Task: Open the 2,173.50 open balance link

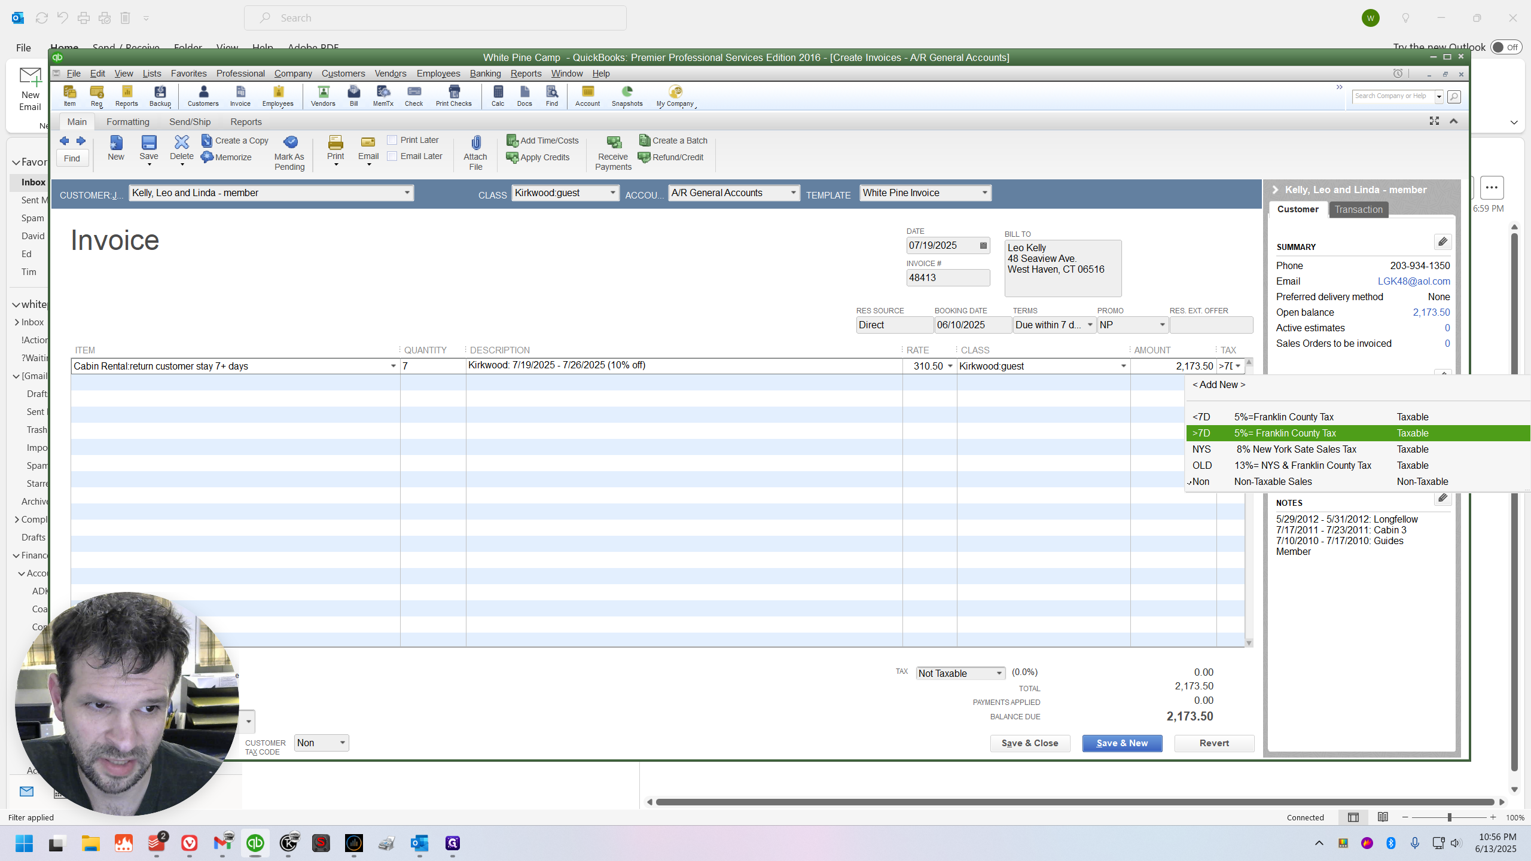Action: pyautogui.click(x=1431, y=313)
